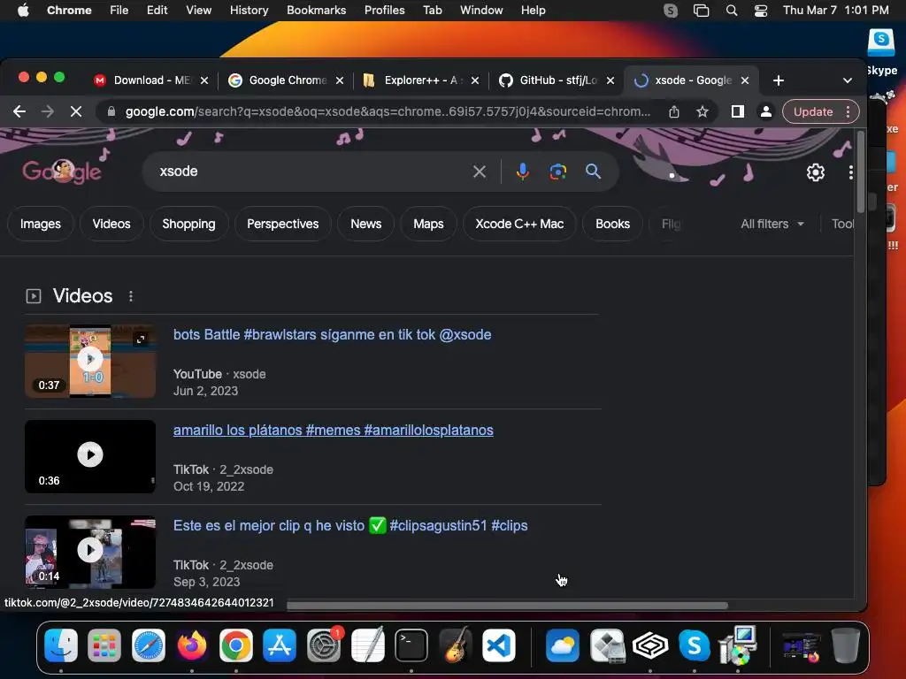This screenshot has width=906, height=679.
Task: Click the magnifier search submit icon
Action: 593,172
